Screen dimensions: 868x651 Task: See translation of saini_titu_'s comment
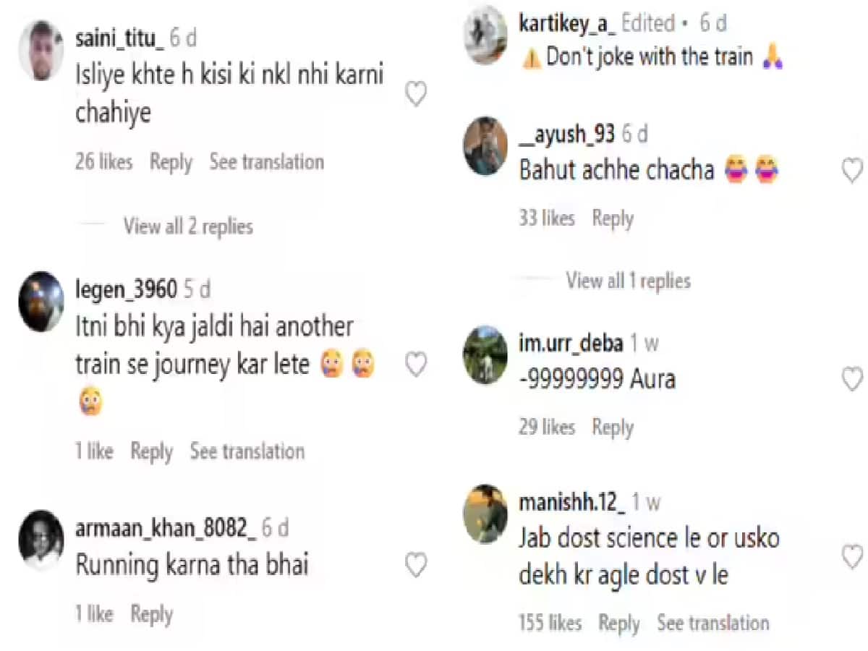(x=266, y=162)
